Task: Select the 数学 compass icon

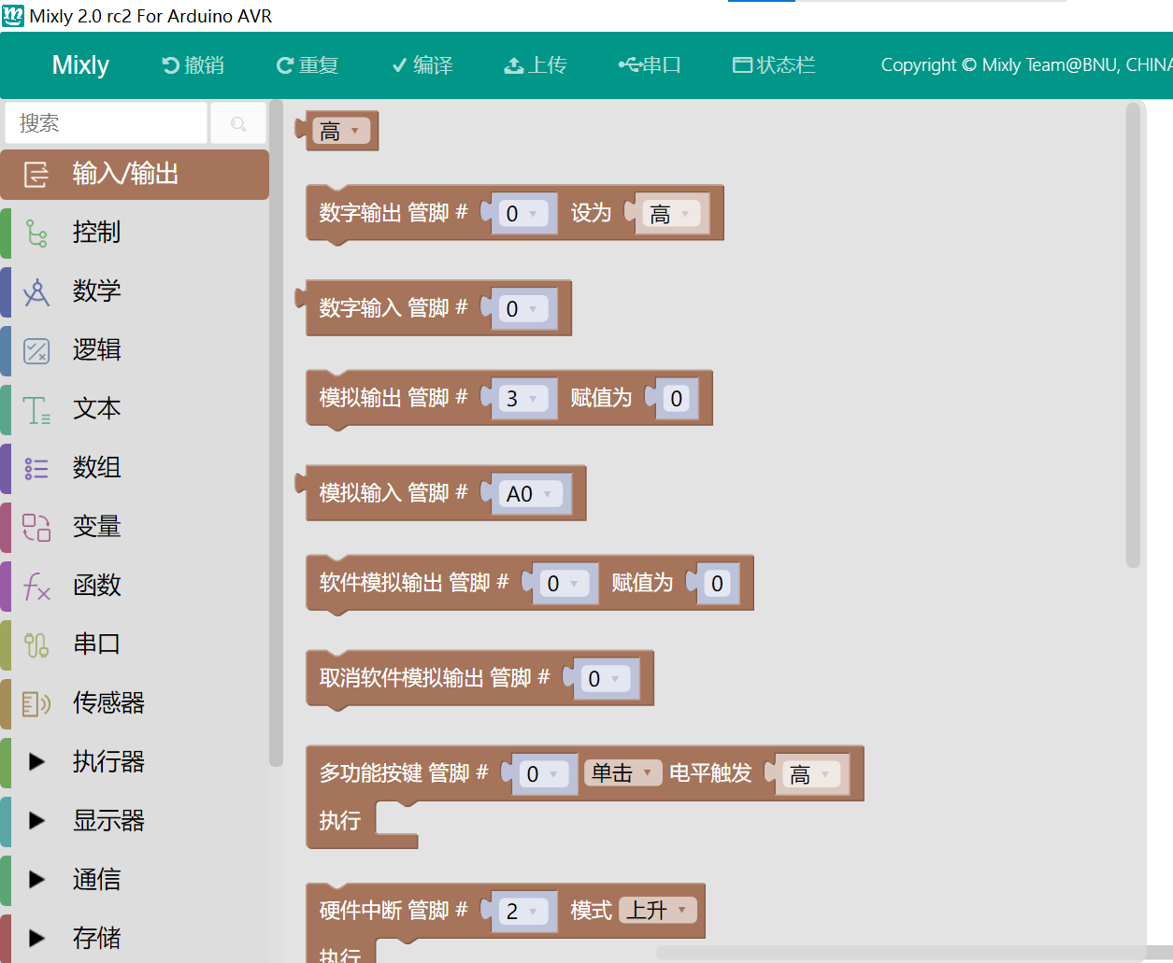Action: 36,291
